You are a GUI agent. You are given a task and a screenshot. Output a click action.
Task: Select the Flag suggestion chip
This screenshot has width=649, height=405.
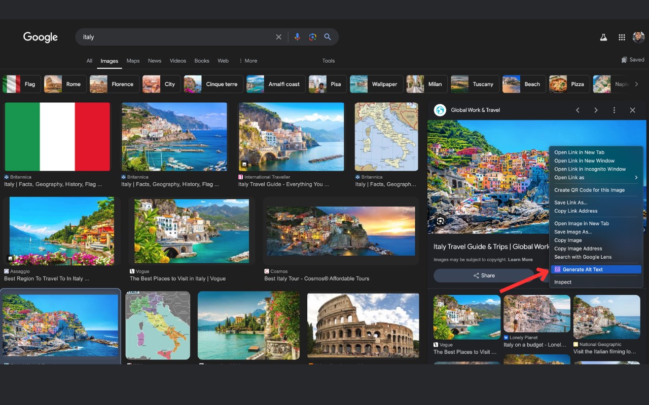[x=21, y=84]
